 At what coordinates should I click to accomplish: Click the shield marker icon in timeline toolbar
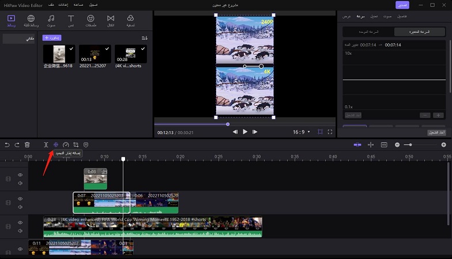[x=86, y=145]
